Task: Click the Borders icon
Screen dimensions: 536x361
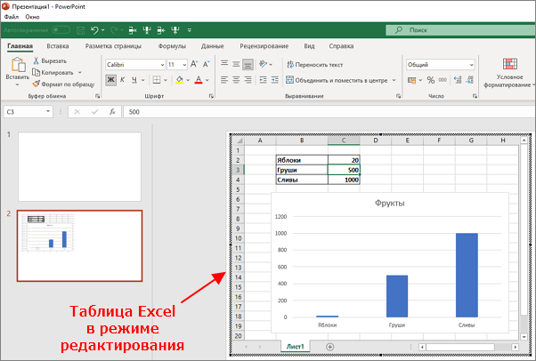Action: [x=157, y=80]
